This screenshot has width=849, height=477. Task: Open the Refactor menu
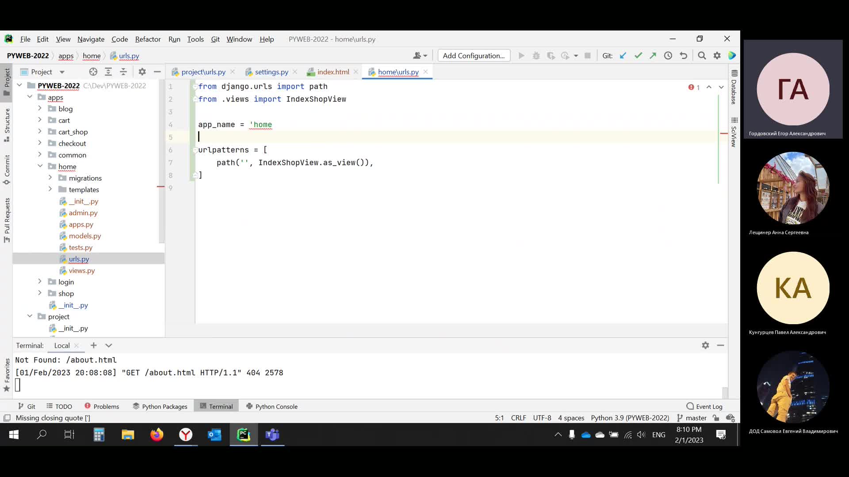click(x=148, y=39)
